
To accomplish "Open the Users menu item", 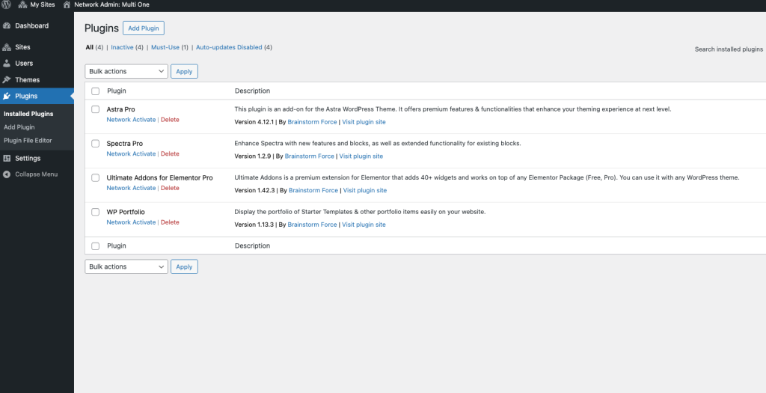I will pos(24,64).
